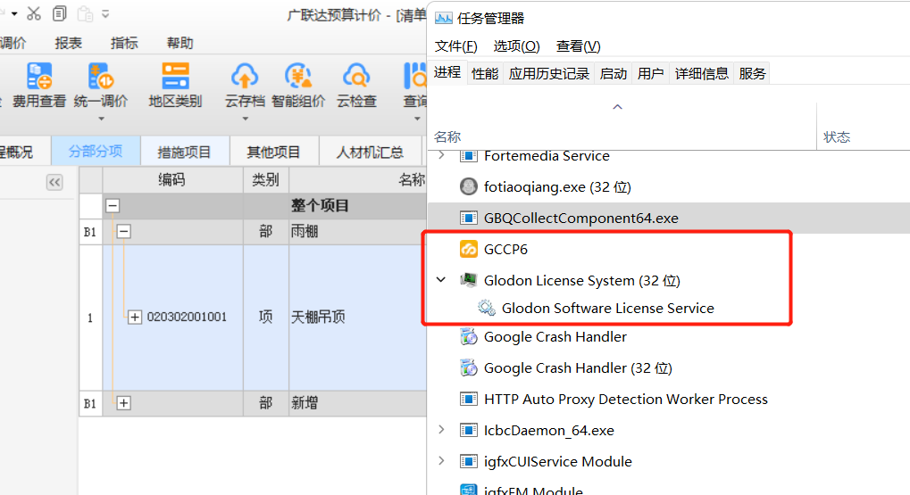
Task: Switch to the 分部分项 tab
Action: [x=96, y=152]
